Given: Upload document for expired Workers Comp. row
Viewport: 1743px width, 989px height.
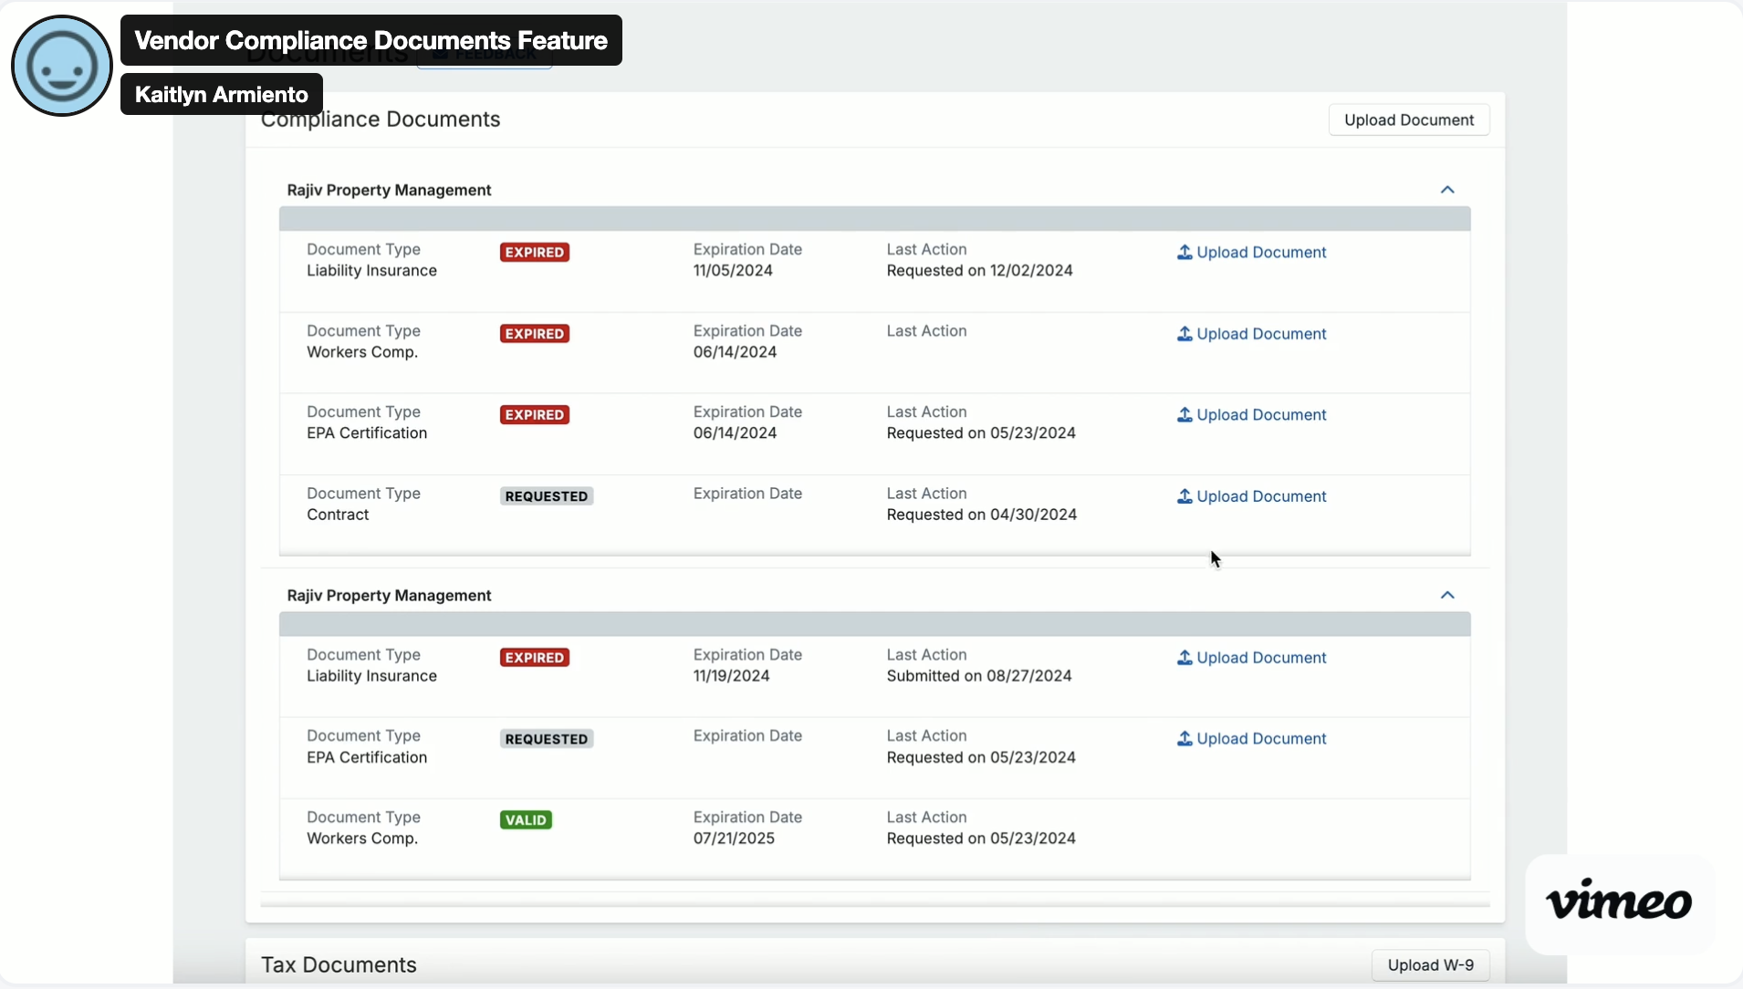Looking at the screenshot, I should [1251, 334].
